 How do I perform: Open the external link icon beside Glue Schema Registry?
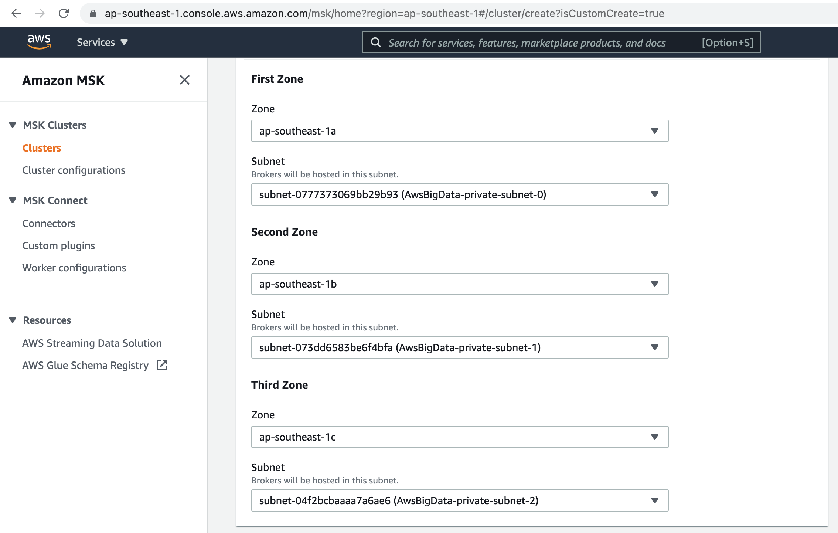click(162, 365)
